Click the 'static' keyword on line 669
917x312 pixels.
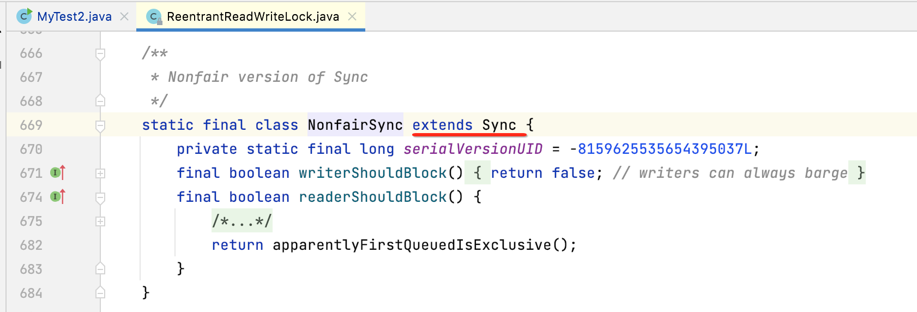(167, 125)
